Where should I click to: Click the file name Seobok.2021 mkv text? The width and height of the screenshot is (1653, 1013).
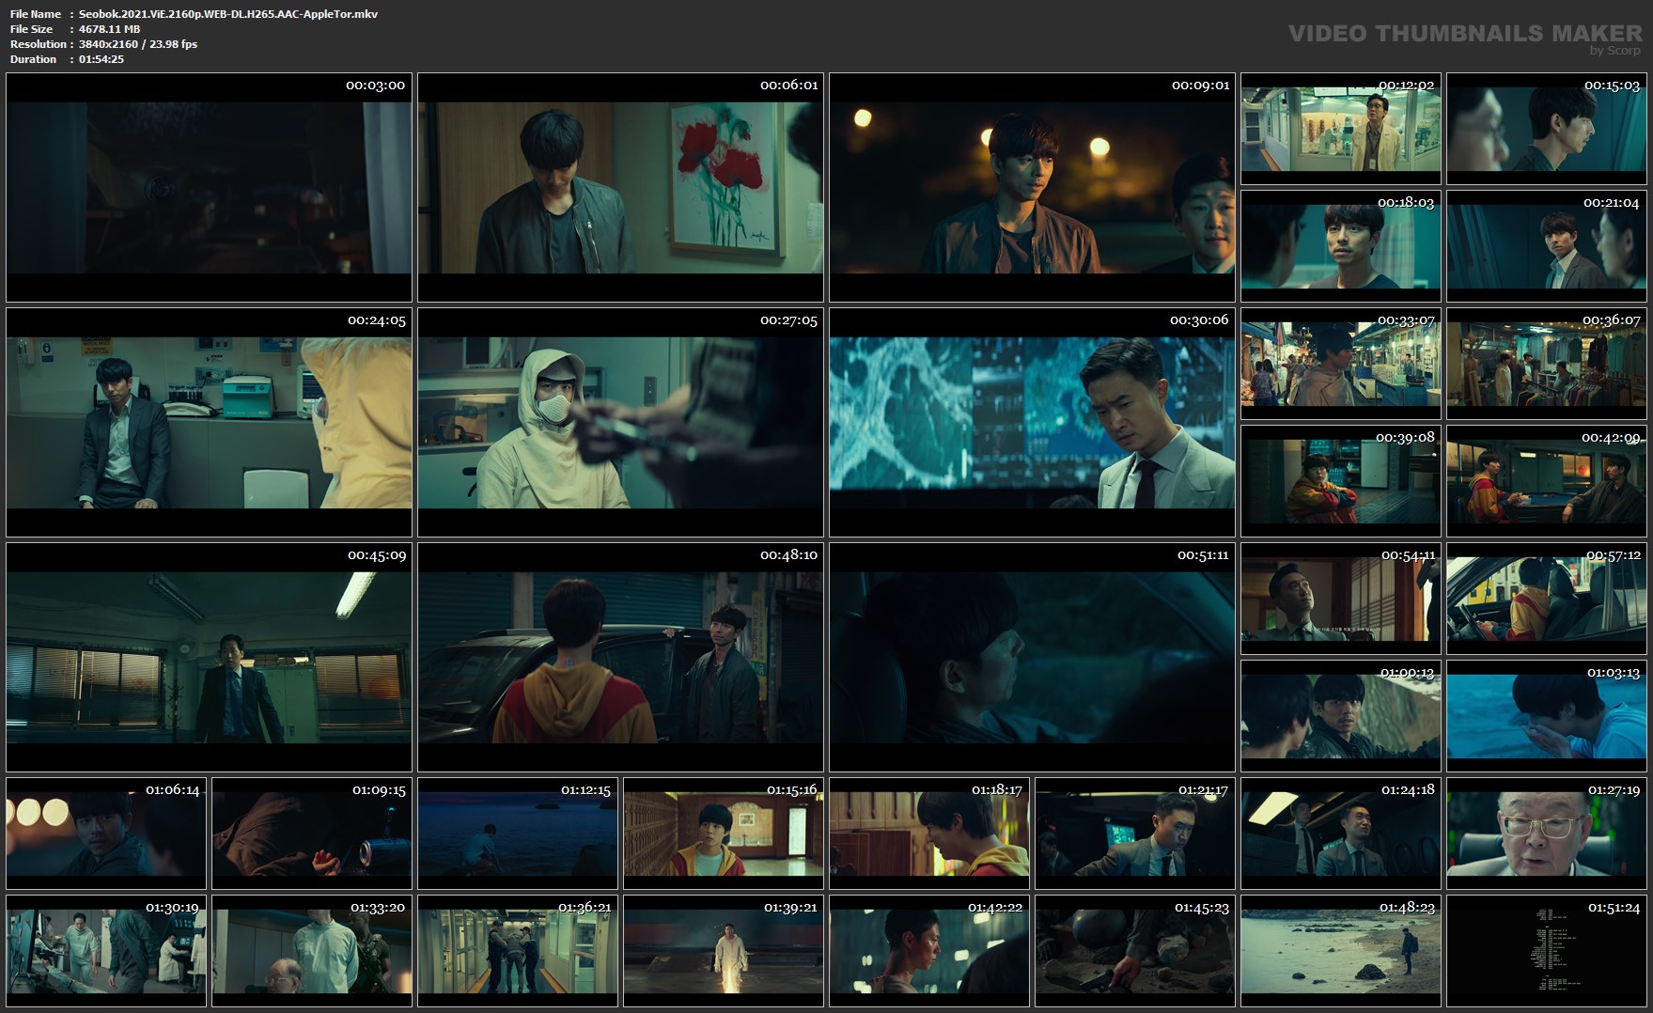coord(228,14)
